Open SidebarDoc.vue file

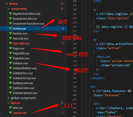point(23,73)
